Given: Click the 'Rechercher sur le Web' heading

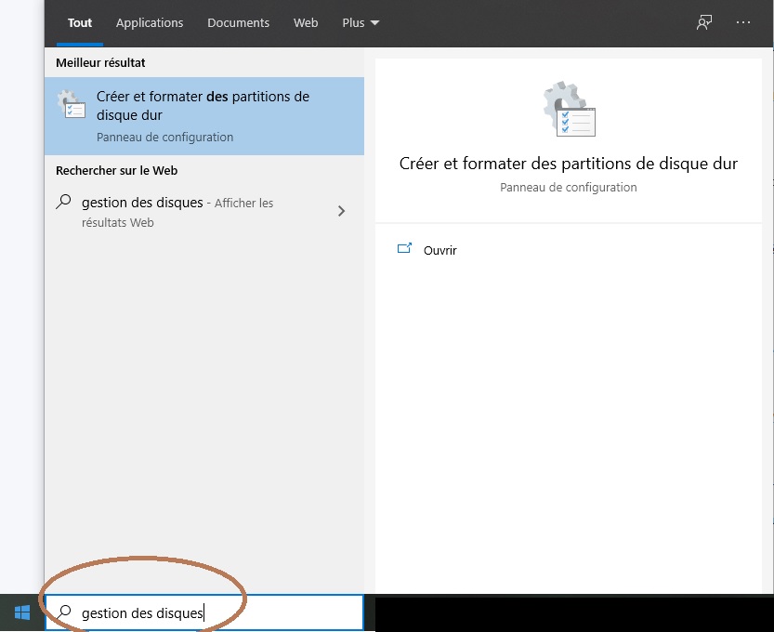Looking at the screenshot, I should (x=116, y=170).
